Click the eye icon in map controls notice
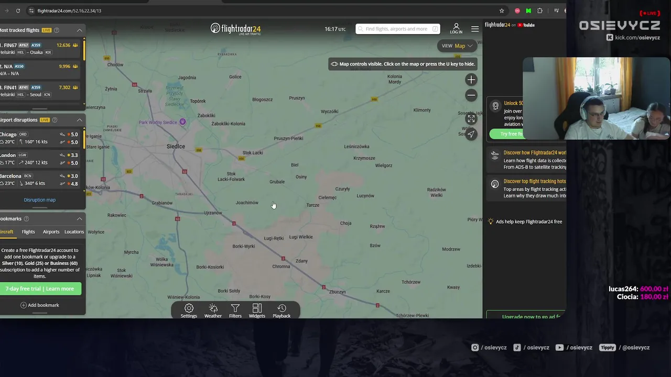Image resolution: width=671 pixels, height=377 pixels. tap(334, 64)
